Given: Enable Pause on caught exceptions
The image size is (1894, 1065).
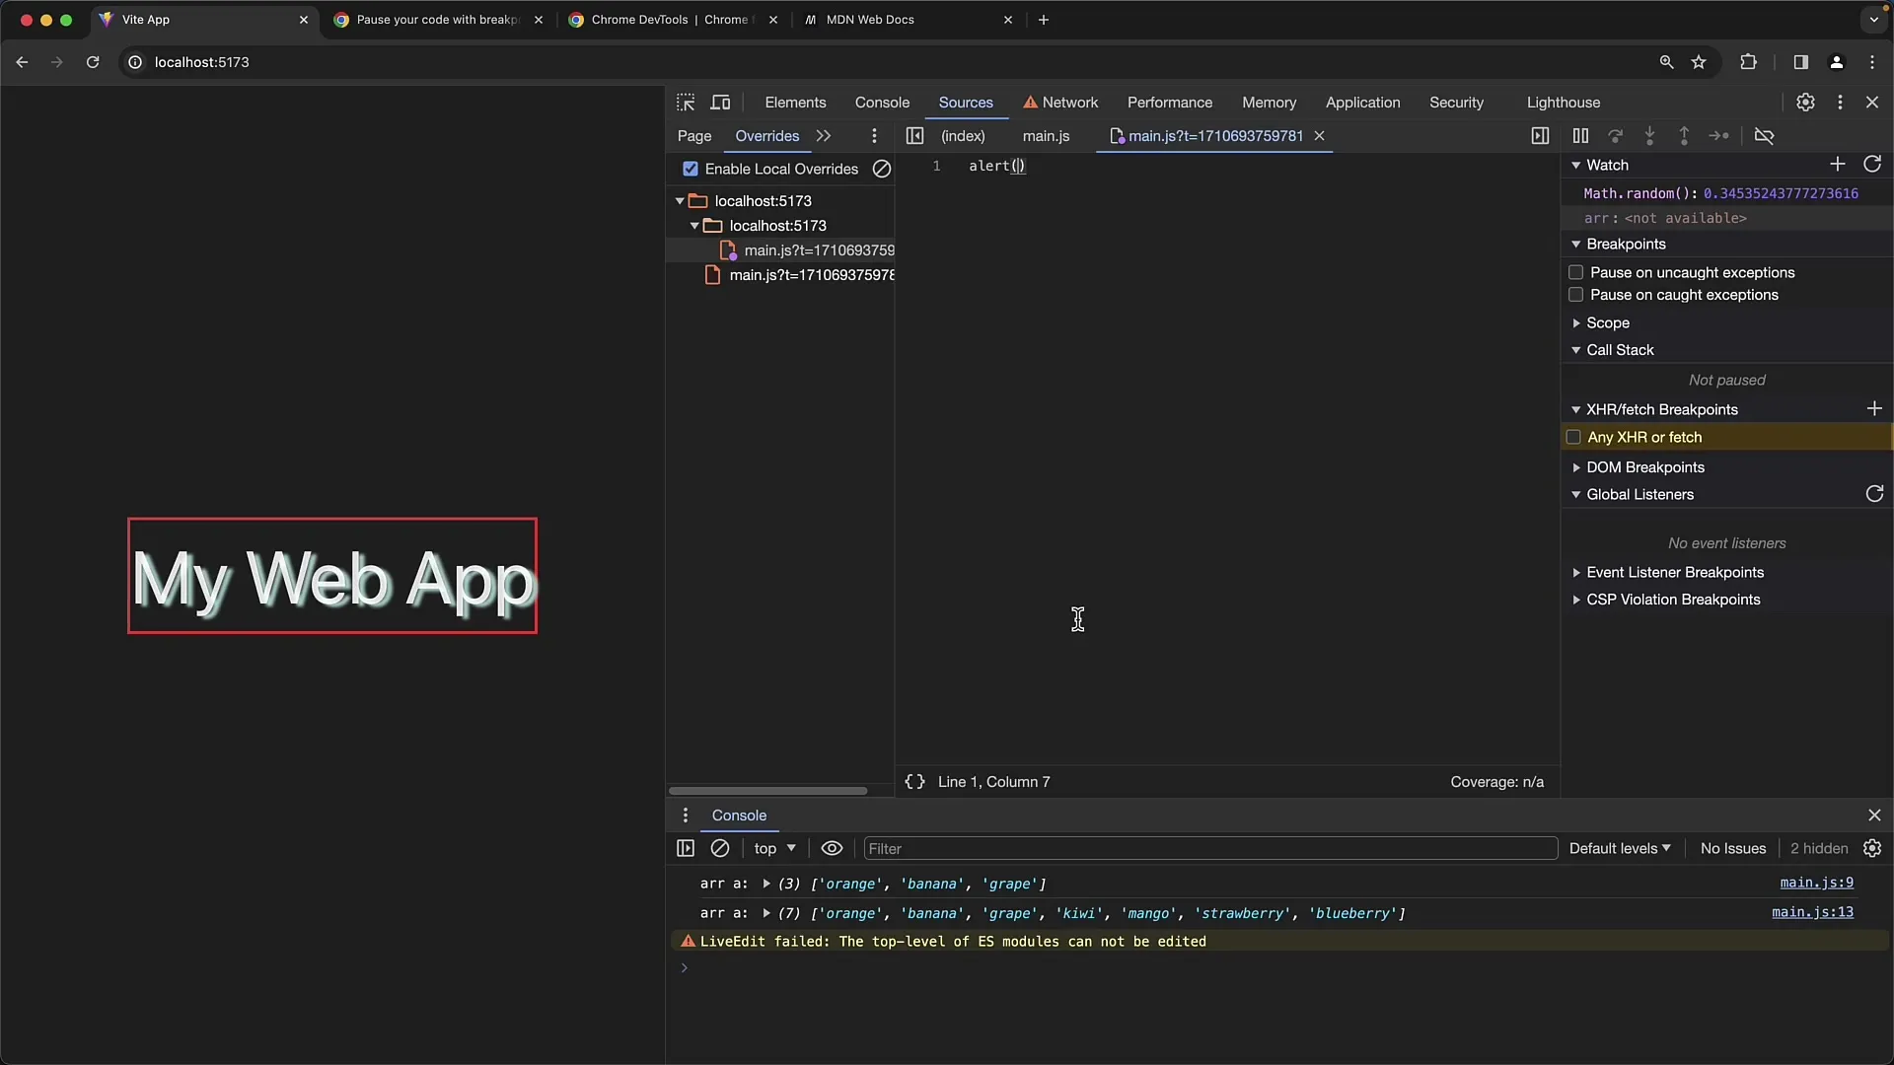Looking at the screenshot, I should pyautogui.click(x=1575, y=295).
